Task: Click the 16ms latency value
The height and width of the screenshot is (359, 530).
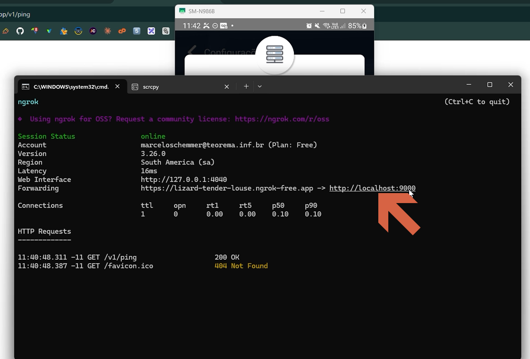Action: [149, 171]
